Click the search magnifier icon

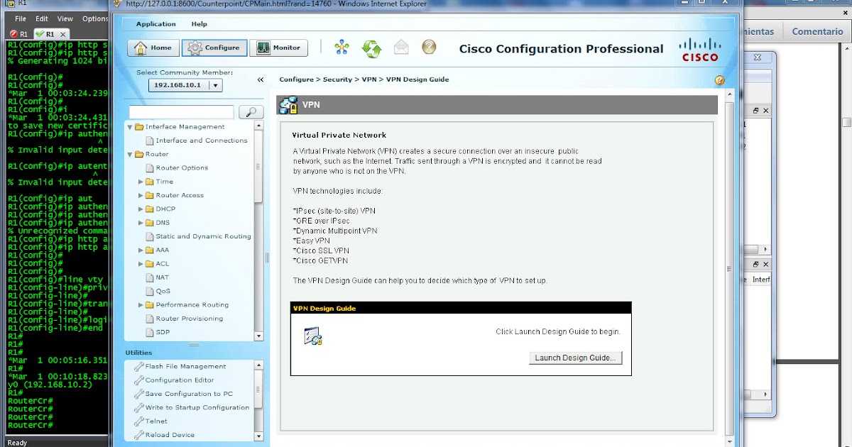(x=249, y=112)
